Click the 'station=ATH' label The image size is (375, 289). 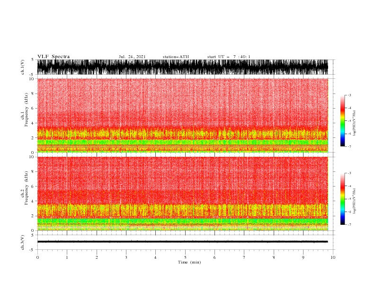pyautogui.click(x=176, y=57)
